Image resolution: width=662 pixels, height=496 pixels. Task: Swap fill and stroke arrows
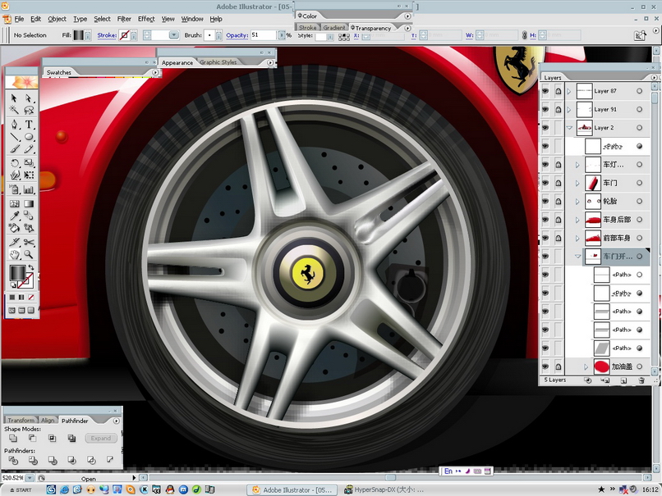click(31, 267)
